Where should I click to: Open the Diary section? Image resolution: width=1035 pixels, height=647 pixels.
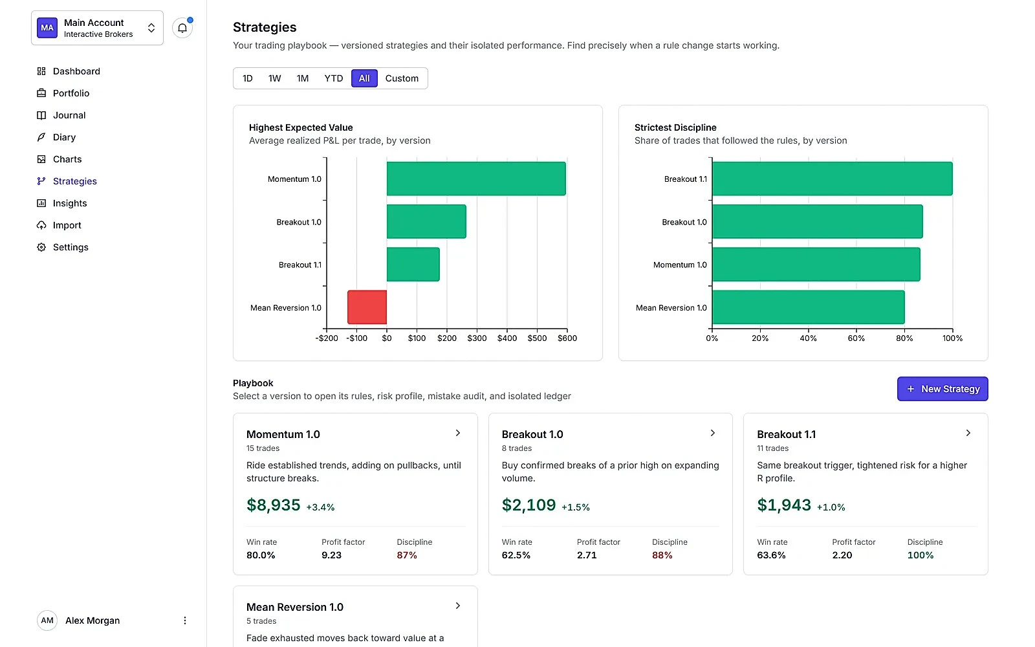(64, 137)
